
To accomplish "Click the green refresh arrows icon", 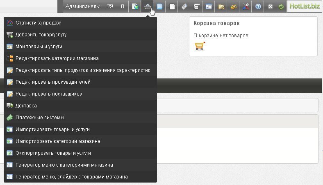I will click(x=281, y=7).
